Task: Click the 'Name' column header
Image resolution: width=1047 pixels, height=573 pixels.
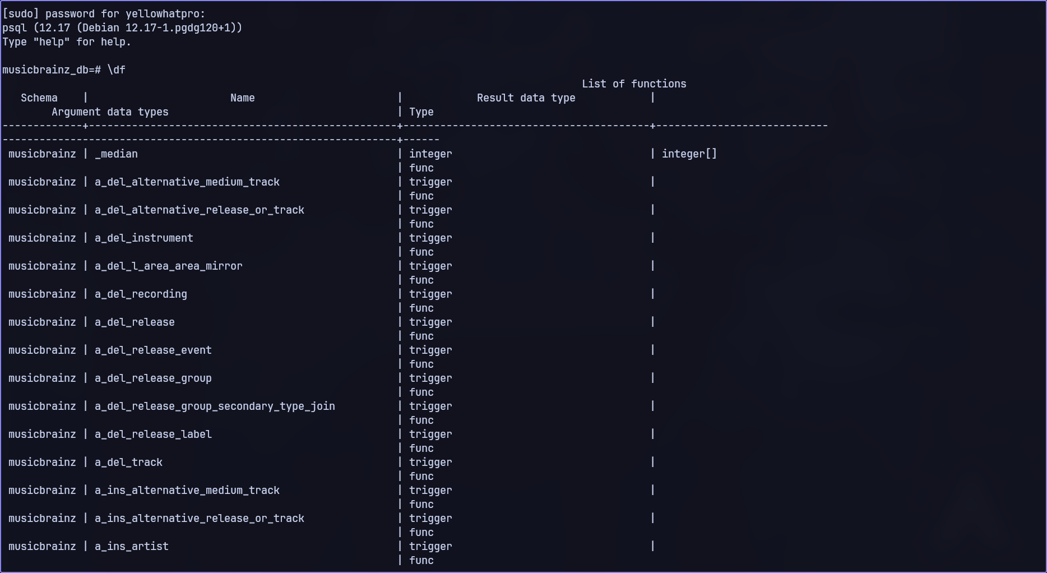Action: coord(243,98)
